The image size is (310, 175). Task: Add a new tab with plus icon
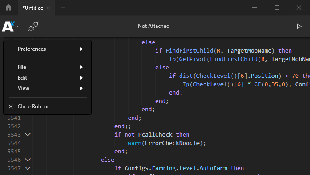pos(63,8)
